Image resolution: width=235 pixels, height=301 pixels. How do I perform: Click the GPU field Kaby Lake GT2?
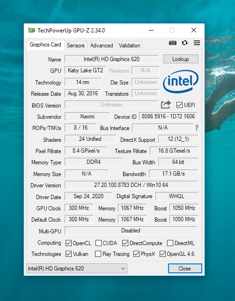tap(85, 70)
